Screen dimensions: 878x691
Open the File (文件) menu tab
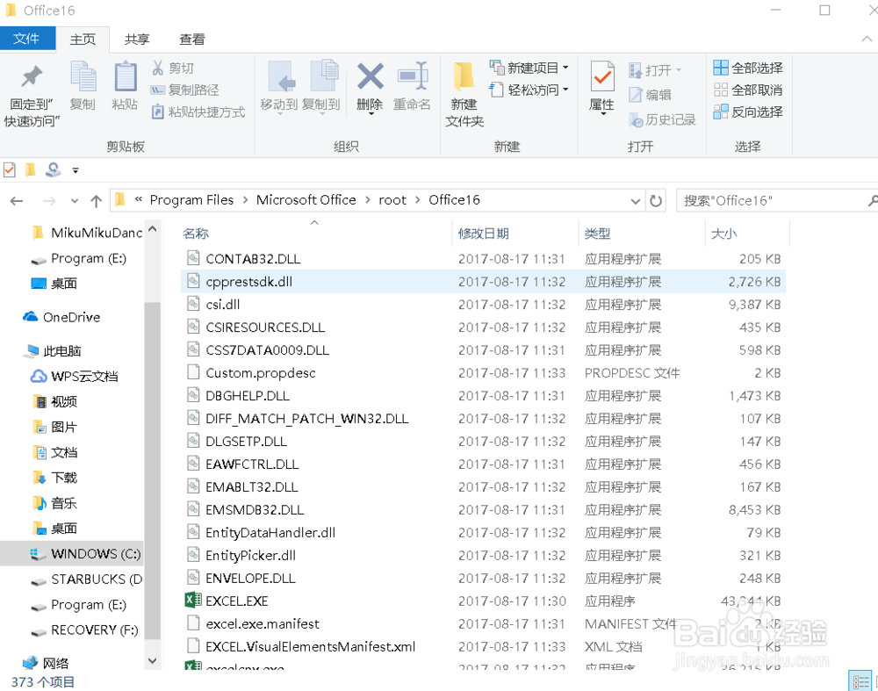(27, 39)
